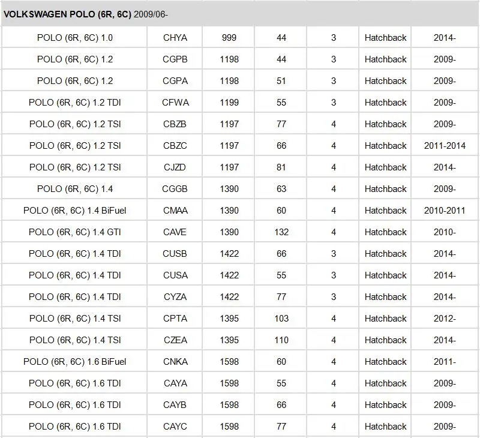Click the CGPA engine code
480x438 pixels.
(x=175, y=81)
